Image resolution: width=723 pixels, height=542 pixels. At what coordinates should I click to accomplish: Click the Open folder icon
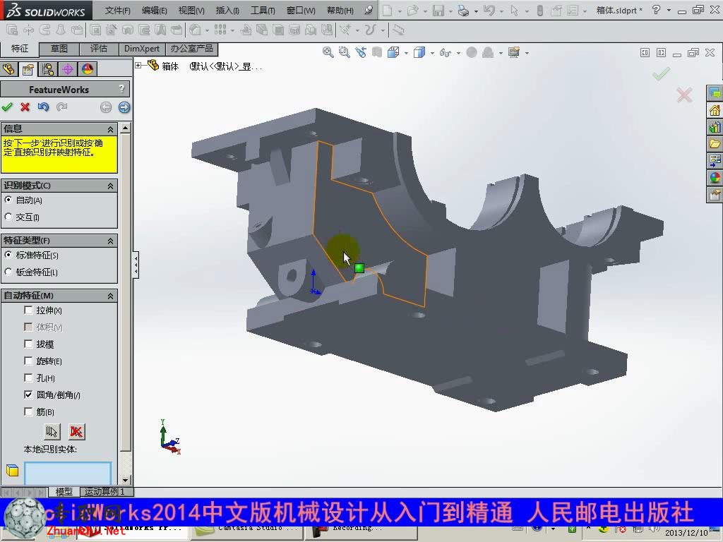(x=412, y=11)
